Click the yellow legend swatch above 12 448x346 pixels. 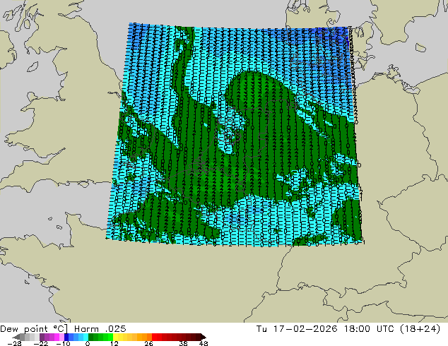click(115, 337)
